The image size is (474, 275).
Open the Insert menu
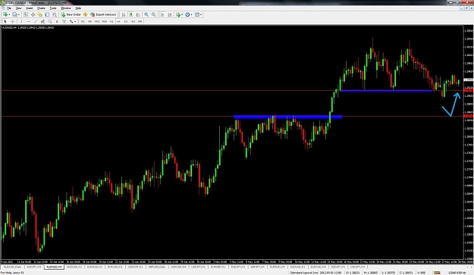click(30, 8)
